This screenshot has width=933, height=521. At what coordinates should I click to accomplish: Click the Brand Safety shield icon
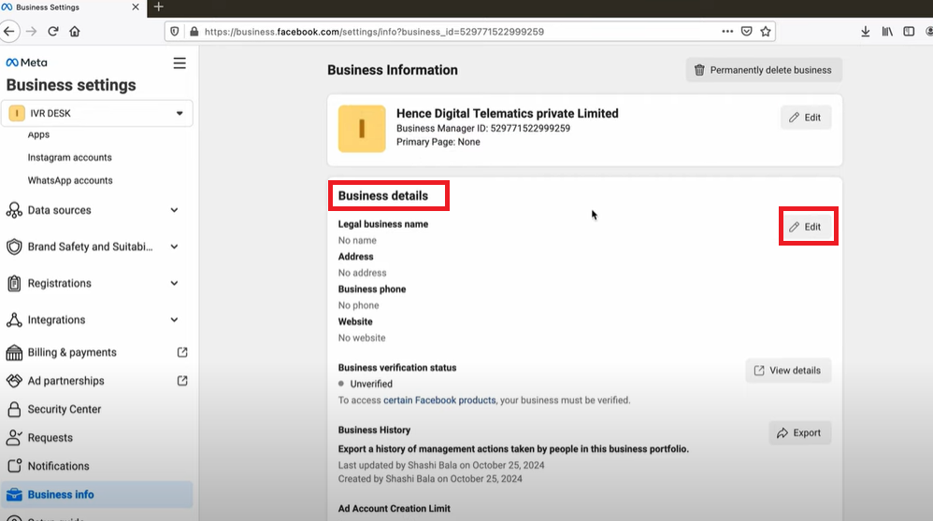pos(14,246)
